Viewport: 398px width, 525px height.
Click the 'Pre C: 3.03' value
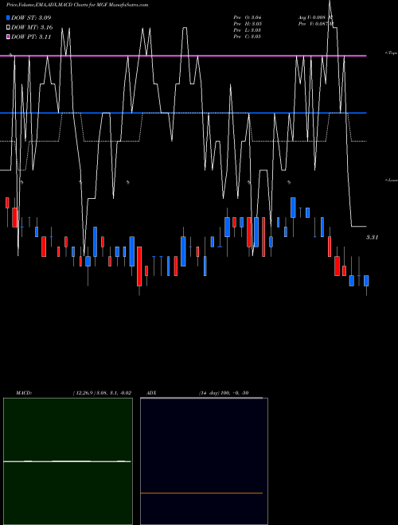click(248, 37)
